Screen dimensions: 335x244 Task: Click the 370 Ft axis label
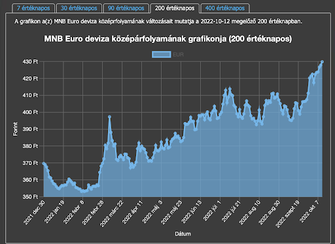coord(30,163)
